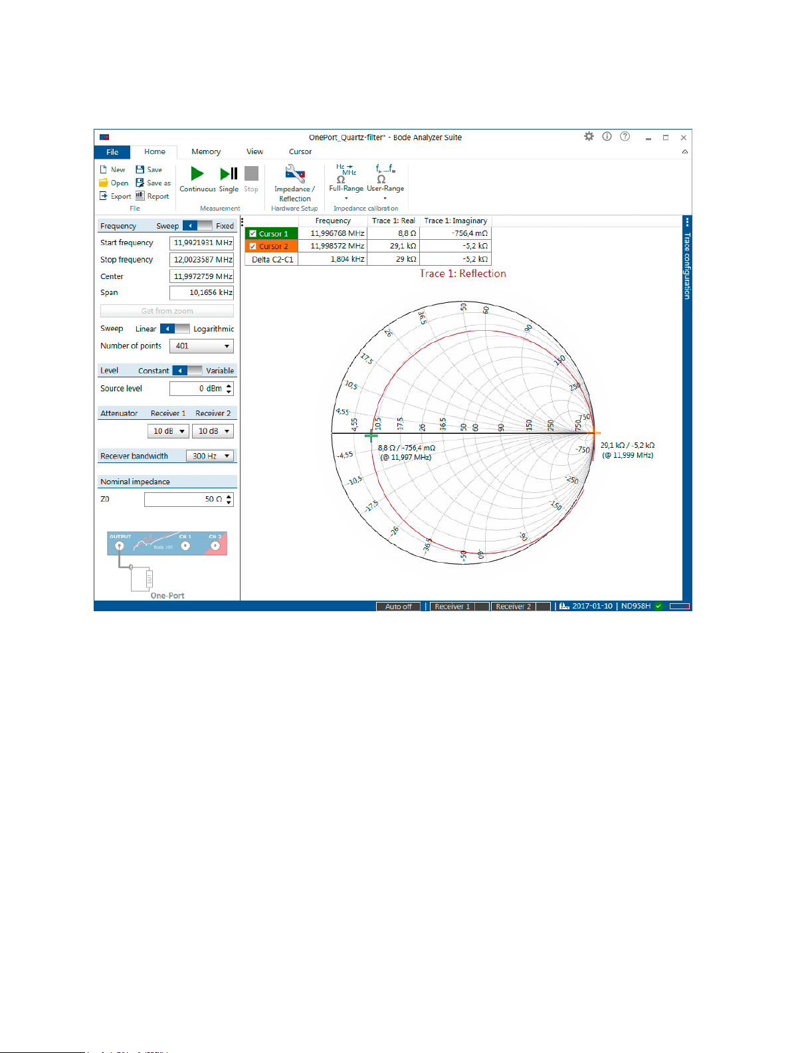Click the 2017-01-10 calibration date text
Image resolution: width=792 pixels, height=1053 pixels.
point(592,607)
